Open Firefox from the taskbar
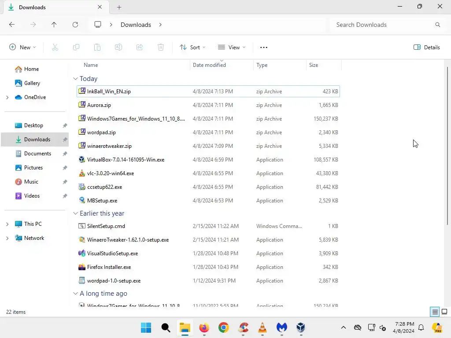This screenshot has width=451, height=338. coord(204,327)
